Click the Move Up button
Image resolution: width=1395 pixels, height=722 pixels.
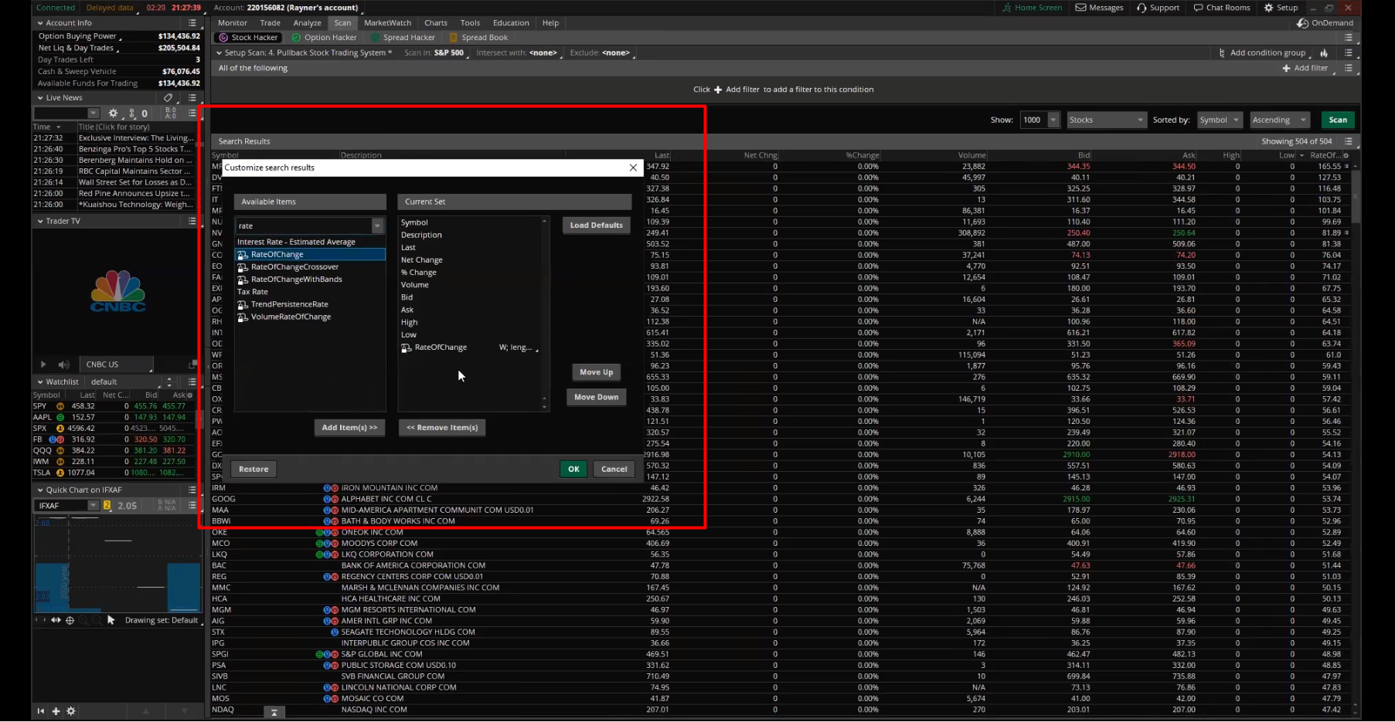pos(597,372)
